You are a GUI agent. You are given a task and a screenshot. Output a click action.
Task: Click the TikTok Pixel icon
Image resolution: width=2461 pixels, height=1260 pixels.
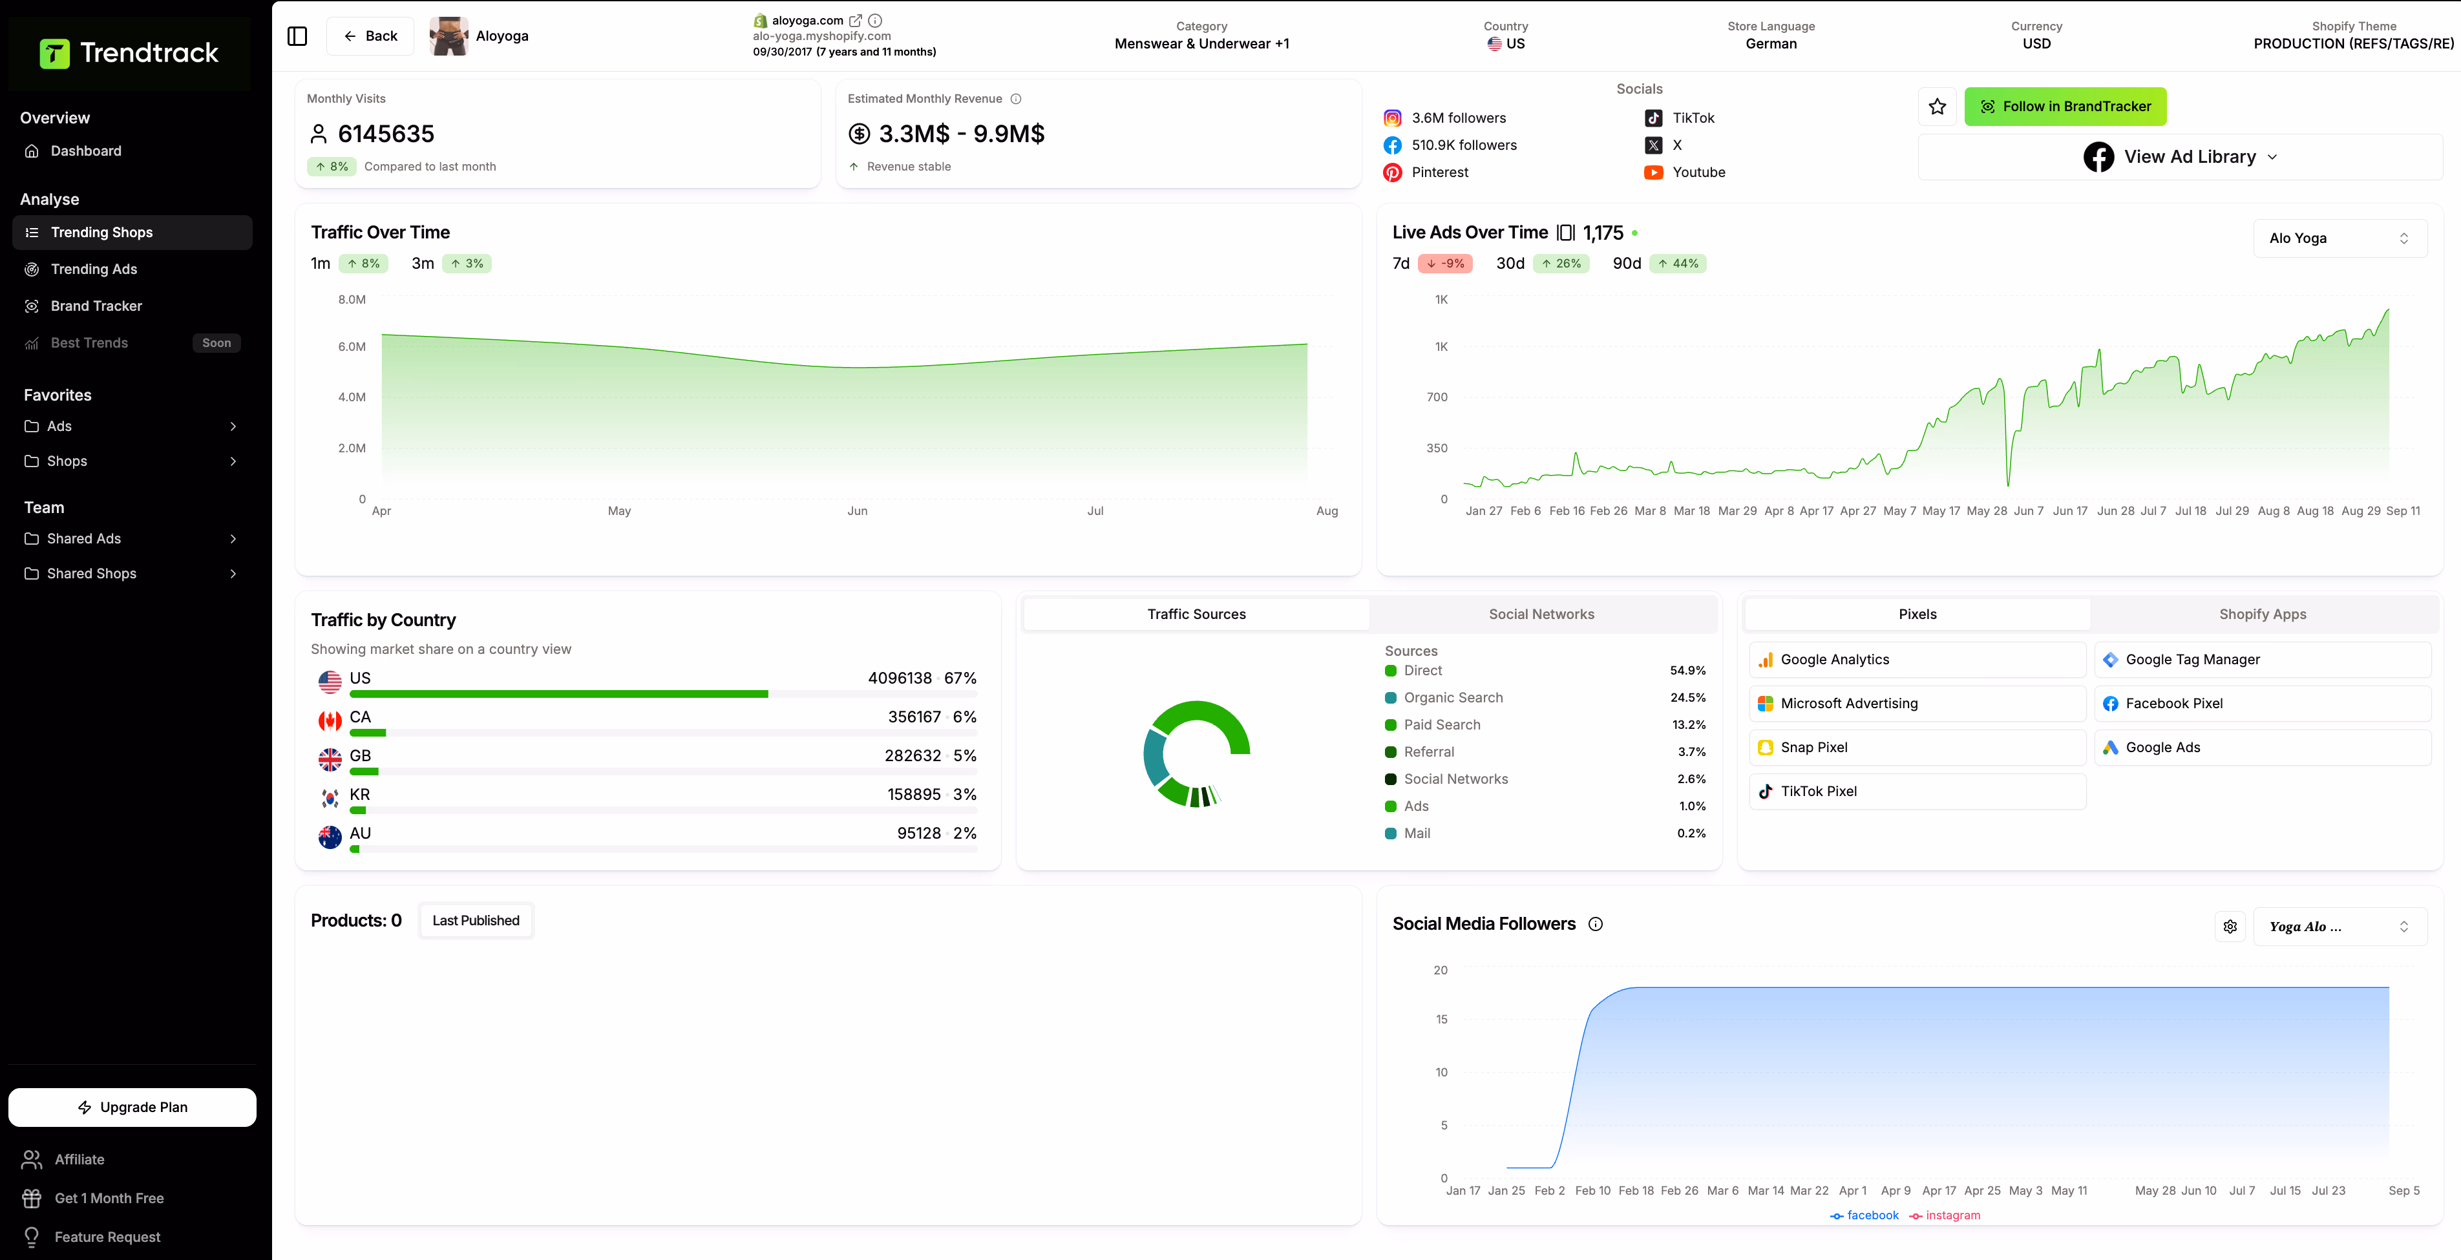(x=1766, y=792)
